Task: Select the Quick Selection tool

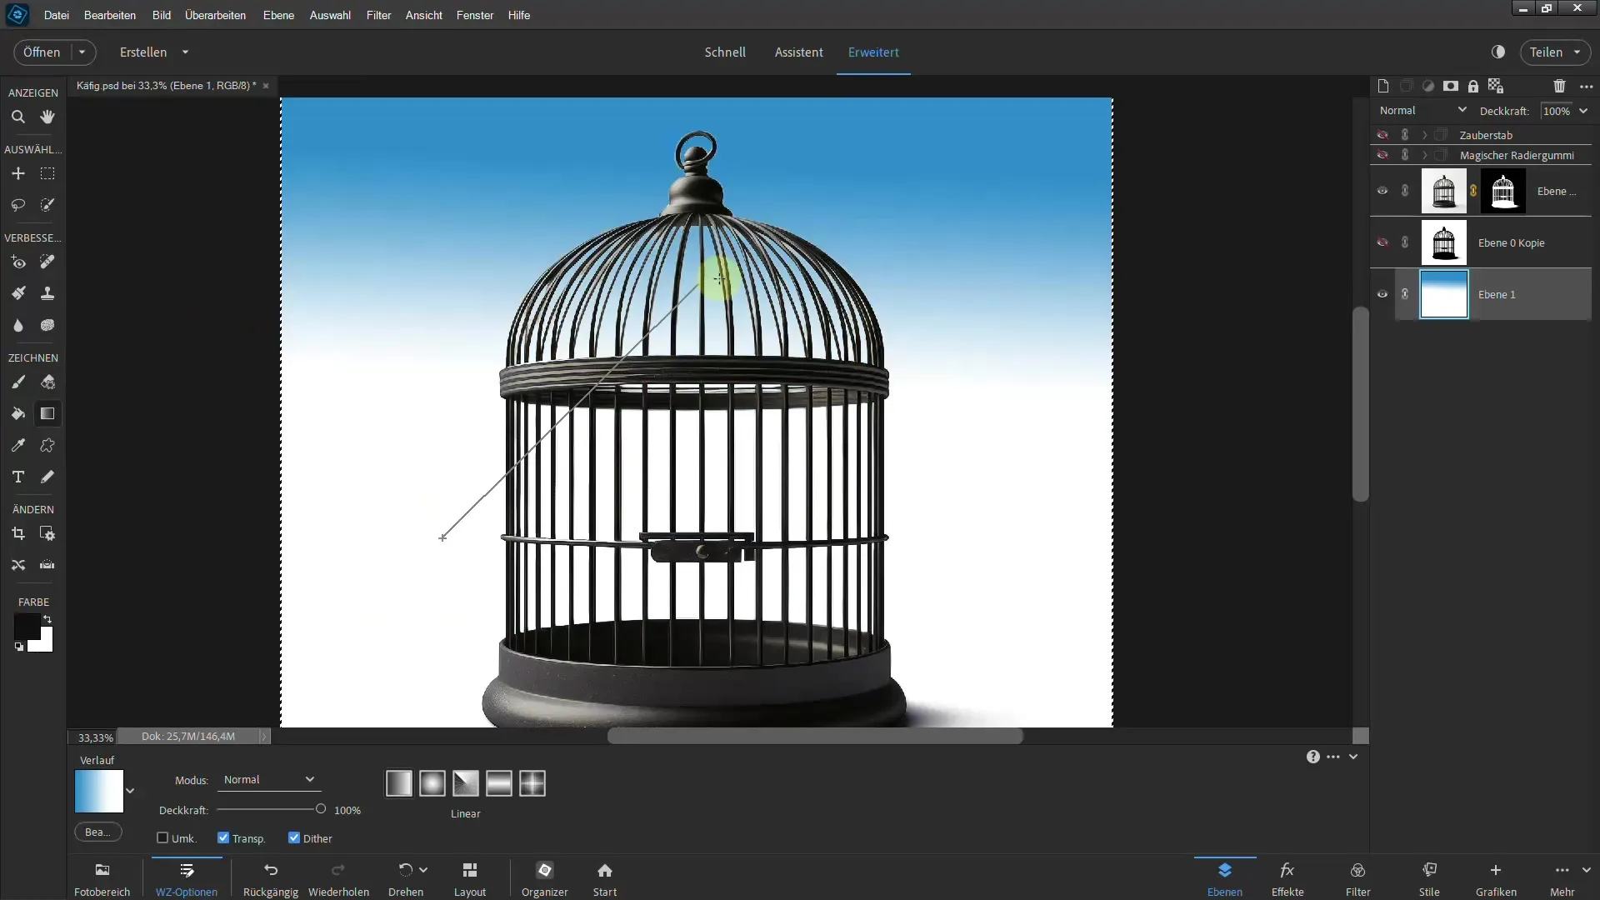Action: click(47, 205)
